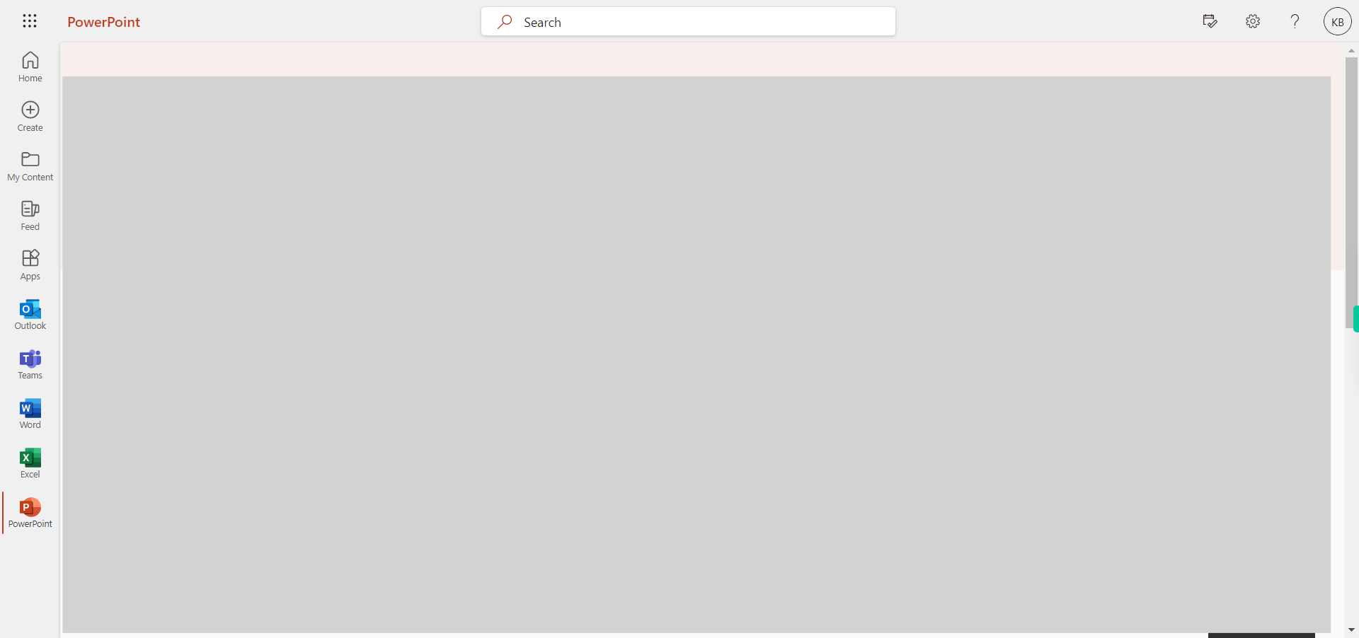Open the My Day calendar check icon
This screenshot has height=638, width=1359.
(1210, 21)
